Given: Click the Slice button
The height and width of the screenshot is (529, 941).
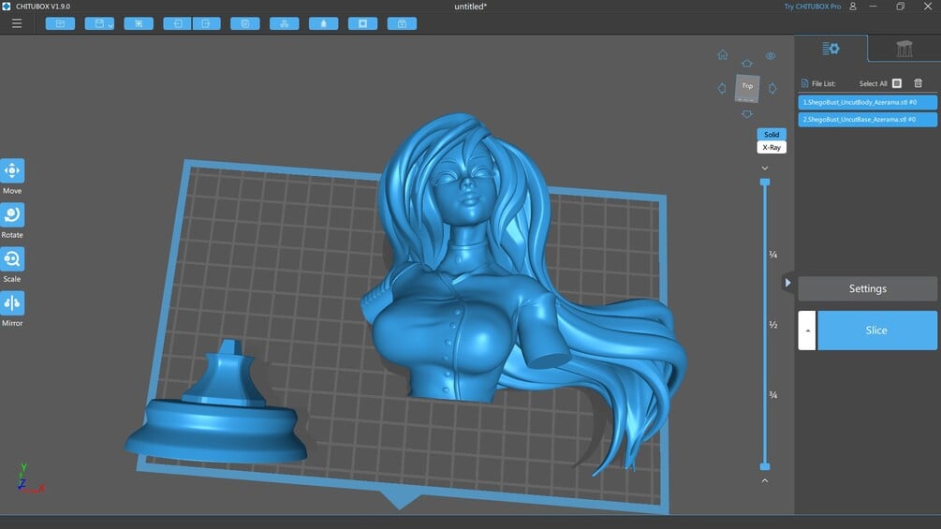Looking at the screenshot, I should 876,330.
